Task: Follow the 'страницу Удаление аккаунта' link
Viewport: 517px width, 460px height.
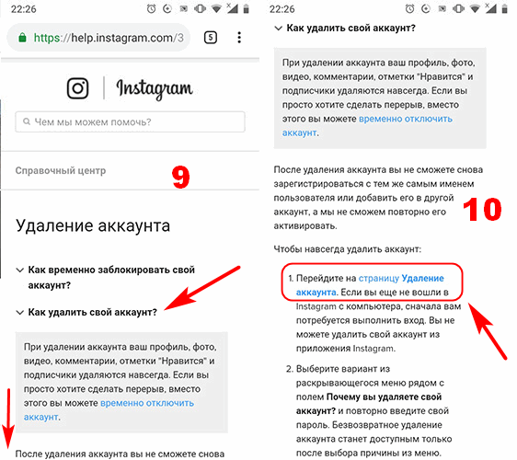Action: (370, 285)
